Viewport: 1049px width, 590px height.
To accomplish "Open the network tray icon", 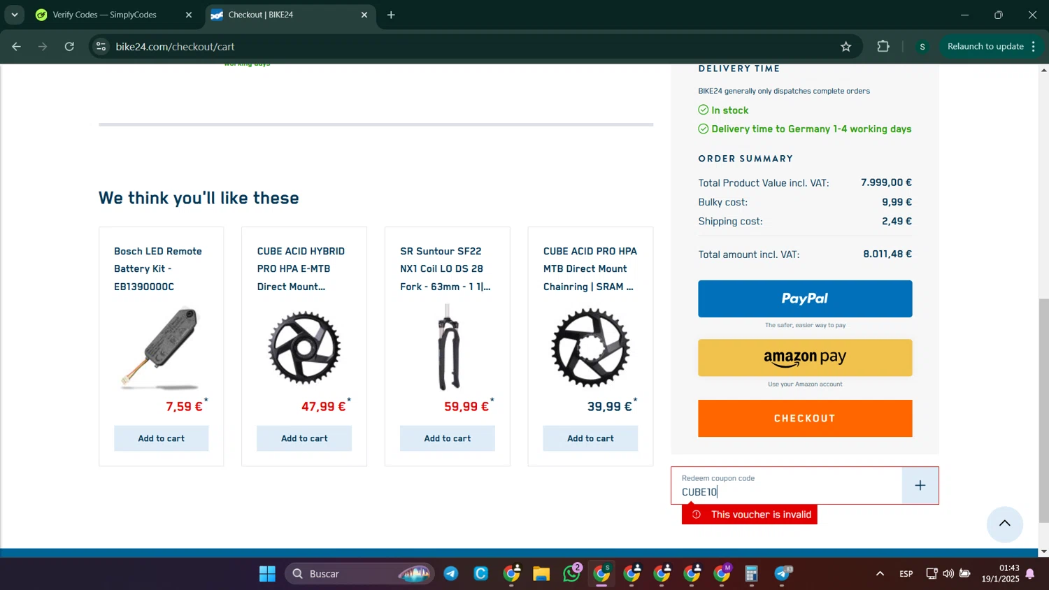I will [932, 574].
